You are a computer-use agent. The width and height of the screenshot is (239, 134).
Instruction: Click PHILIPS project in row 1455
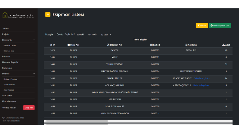click(73, 113)
